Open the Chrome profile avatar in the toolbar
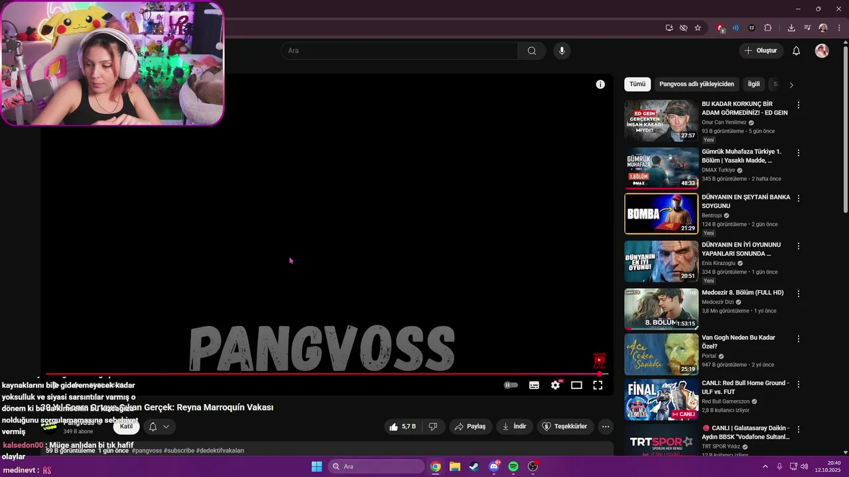849x477 pixels. click(x=823, y=28)
